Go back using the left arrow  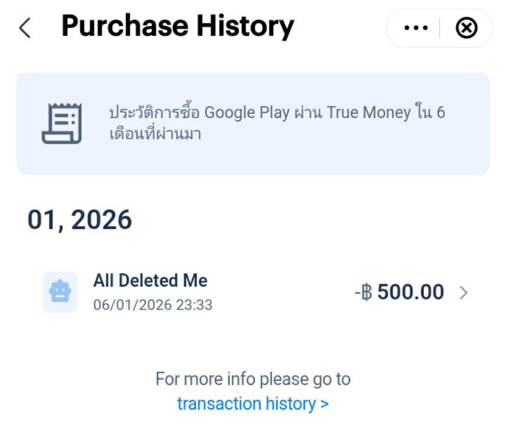click(x=25, y=28)
